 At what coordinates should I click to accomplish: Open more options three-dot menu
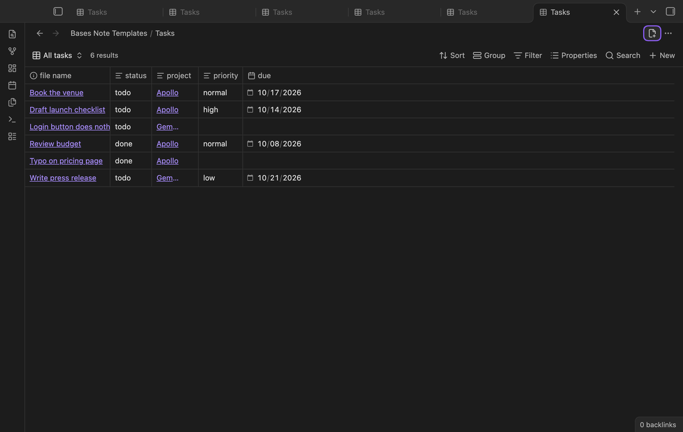(668, 33)
